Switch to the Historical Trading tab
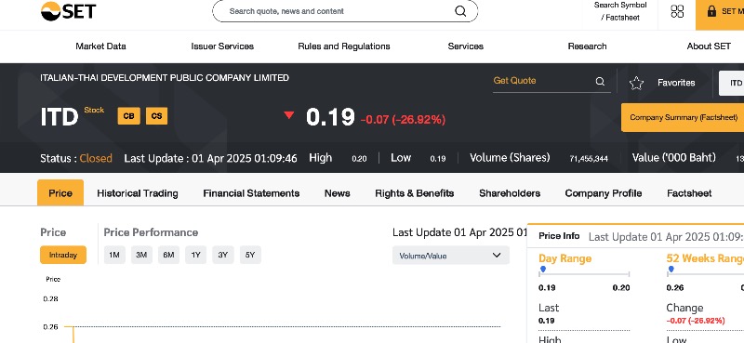The width and height of the screenshot is (744, 343). point(137,193)
